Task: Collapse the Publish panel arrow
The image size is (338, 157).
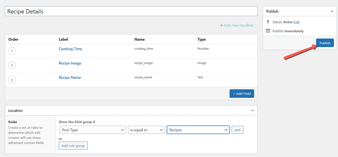Action: tap(332, 11)
